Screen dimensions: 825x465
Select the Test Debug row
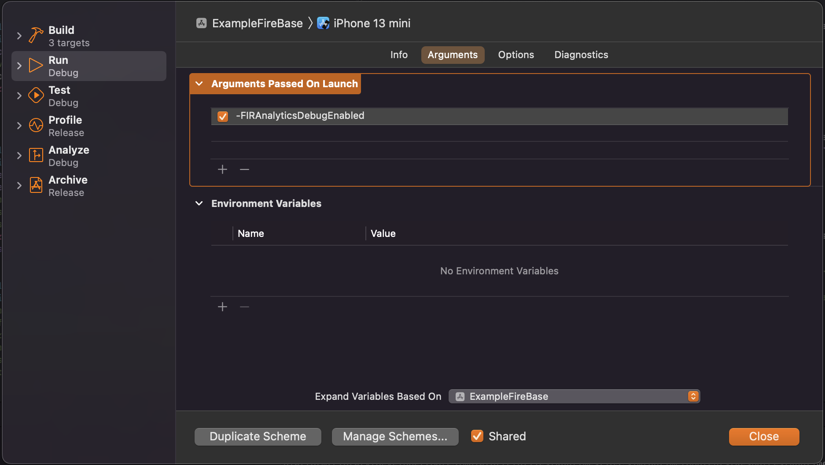coord(89,96)
